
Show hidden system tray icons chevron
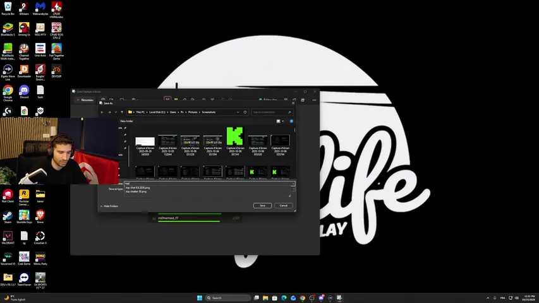pos(488,298)
